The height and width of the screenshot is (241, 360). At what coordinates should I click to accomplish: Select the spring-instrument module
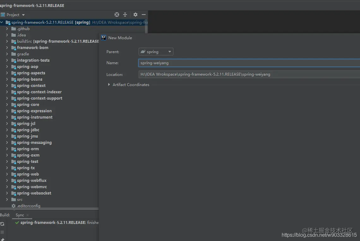coord(35,117)
